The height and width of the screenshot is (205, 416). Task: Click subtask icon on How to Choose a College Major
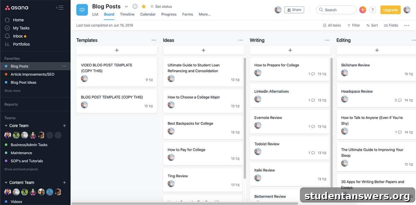coord(237,106)
